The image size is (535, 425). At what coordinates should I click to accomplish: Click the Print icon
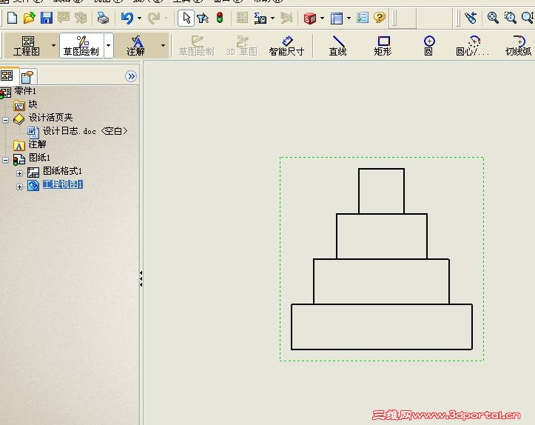click(x=103, y=18)
